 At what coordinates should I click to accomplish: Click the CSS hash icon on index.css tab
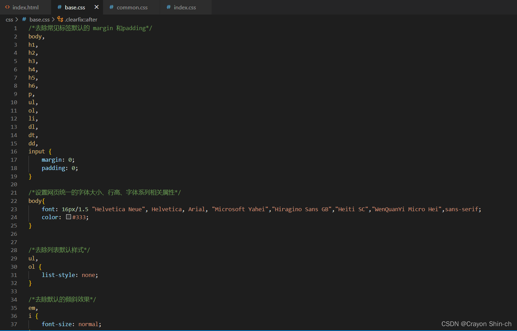coord(169,7)
